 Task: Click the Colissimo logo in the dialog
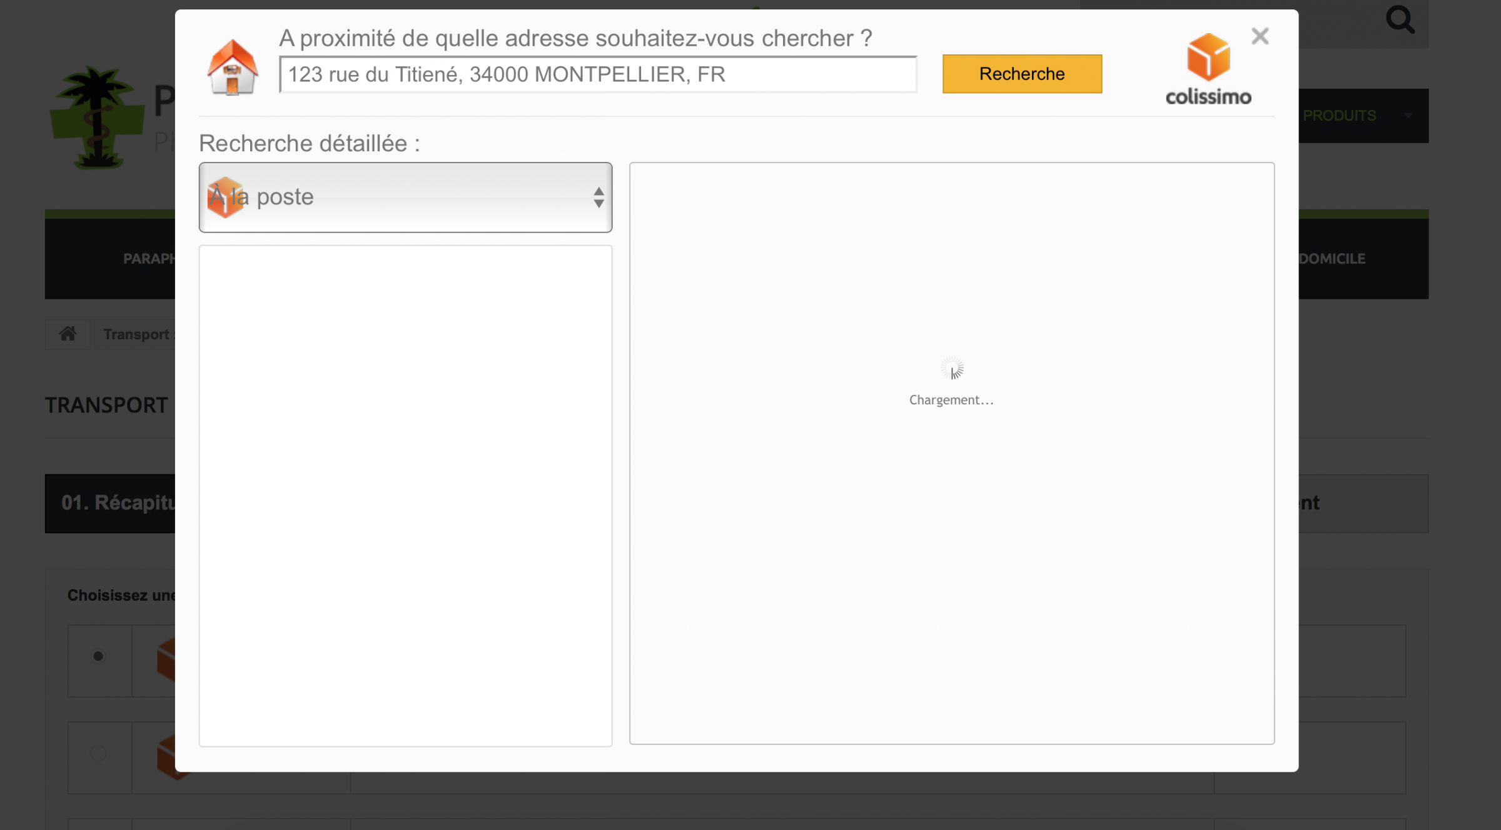(x=1208, y=69)
